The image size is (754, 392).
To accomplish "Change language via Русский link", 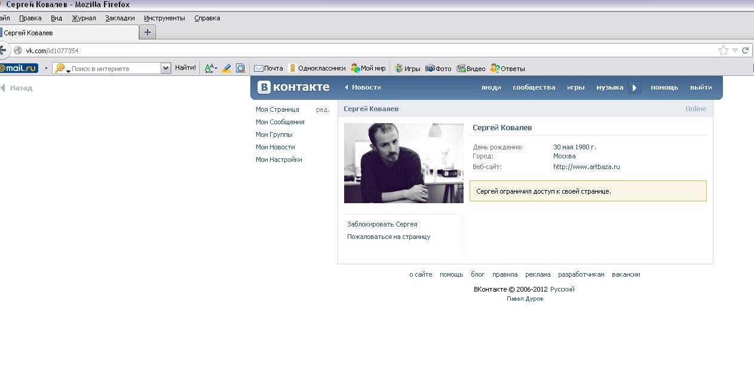I will 562,289.
